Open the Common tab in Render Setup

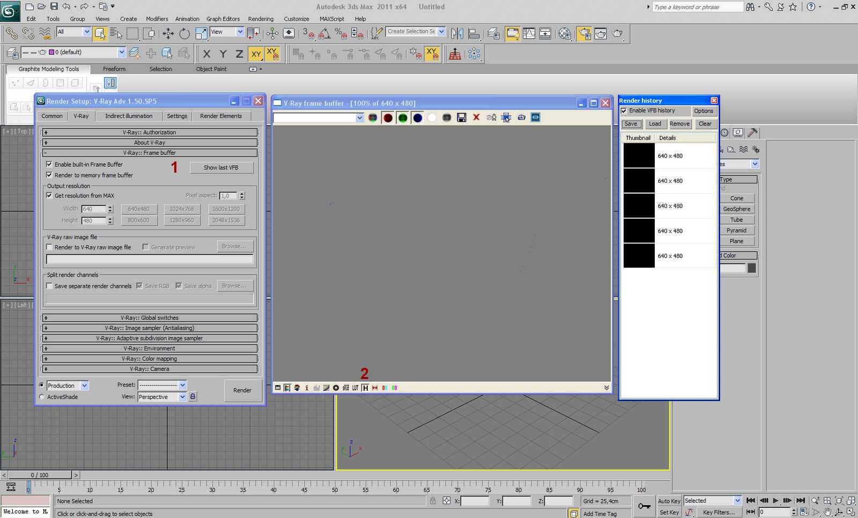click(x=52, y=116)
